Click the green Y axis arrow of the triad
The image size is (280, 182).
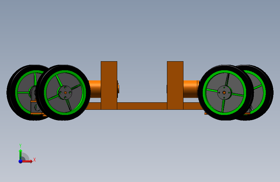21,154
